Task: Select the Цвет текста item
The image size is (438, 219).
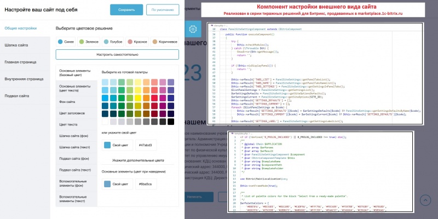Action: [77, 125]
